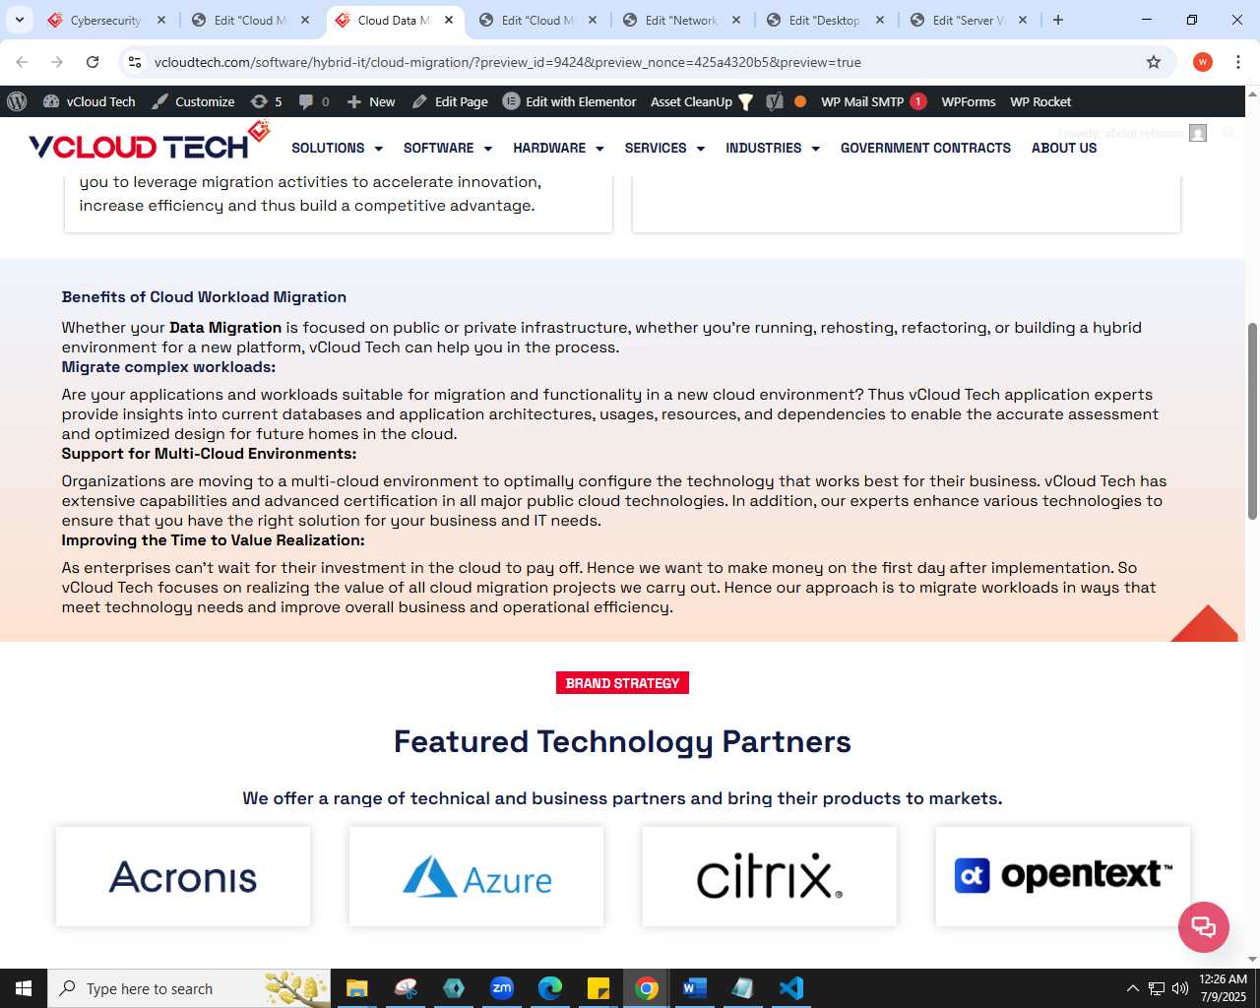Click the Windows taskbar search box

pyautogui.click(x=189, y=988)
